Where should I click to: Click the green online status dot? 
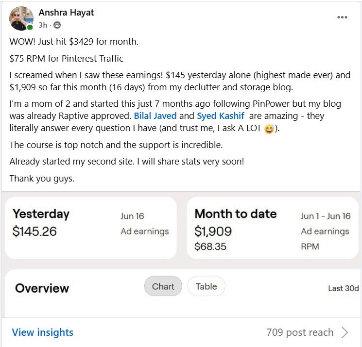click(x=30, y=27)
